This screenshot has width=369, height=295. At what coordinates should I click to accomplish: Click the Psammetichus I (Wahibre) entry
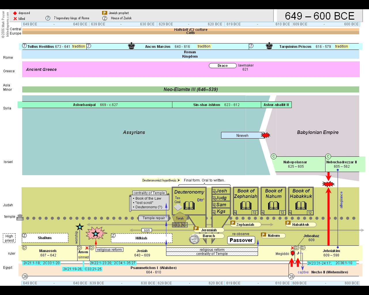[x=154, y=270]
